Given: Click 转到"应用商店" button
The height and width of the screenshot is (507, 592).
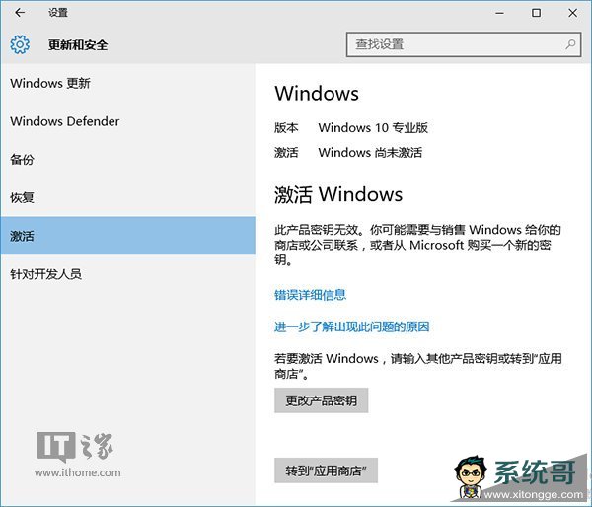Looking at the screenshot, I should (x=326, y=471).
